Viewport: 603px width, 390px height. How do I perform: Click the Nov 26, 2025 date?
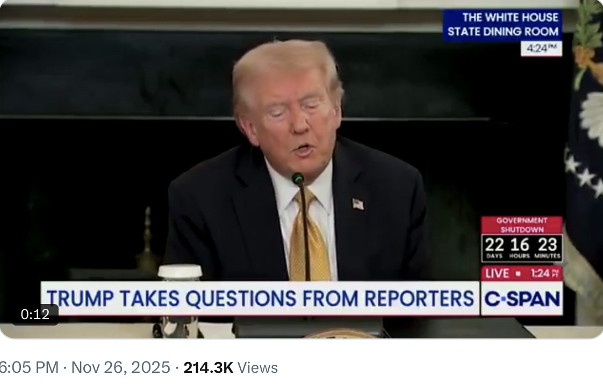pos(120,367)
